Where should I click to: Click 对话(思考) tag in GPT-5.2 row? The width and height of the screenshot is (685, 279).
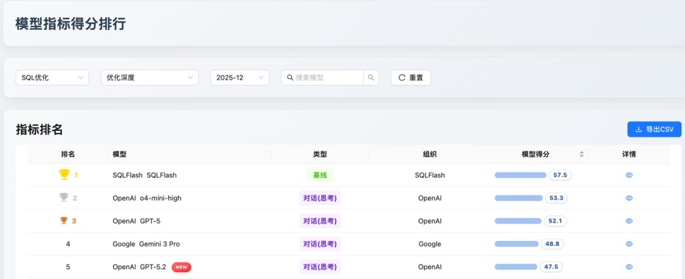[320, 267]
